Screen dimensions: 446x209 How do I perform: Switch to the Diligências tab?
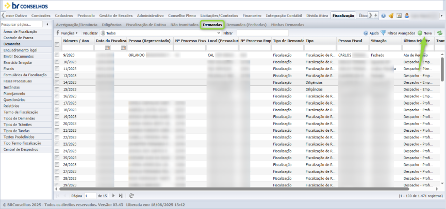[x=111, y=25]
